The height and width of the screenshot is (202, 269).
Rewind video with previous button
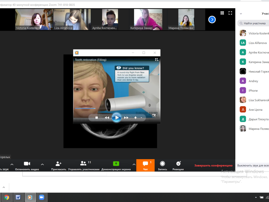pos(107,118)
